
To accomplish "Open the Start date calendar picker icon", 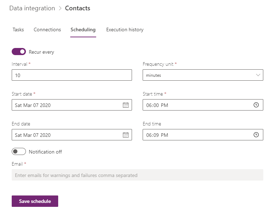I will tap(126, 105).
